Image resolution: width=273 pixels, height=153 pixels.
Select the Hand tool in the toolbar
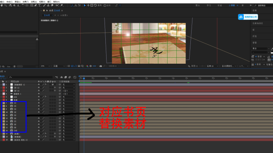click(x=2, y=6)
